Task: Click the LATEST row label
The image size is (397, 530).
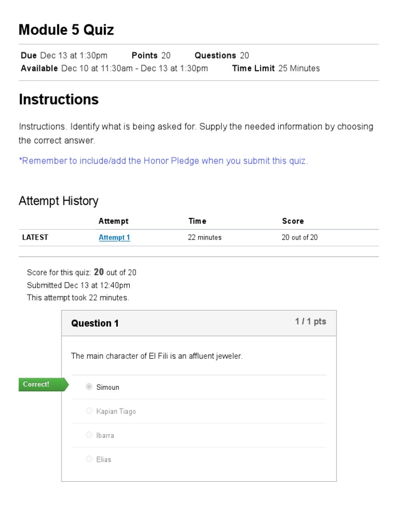Action: coord(35,238)
